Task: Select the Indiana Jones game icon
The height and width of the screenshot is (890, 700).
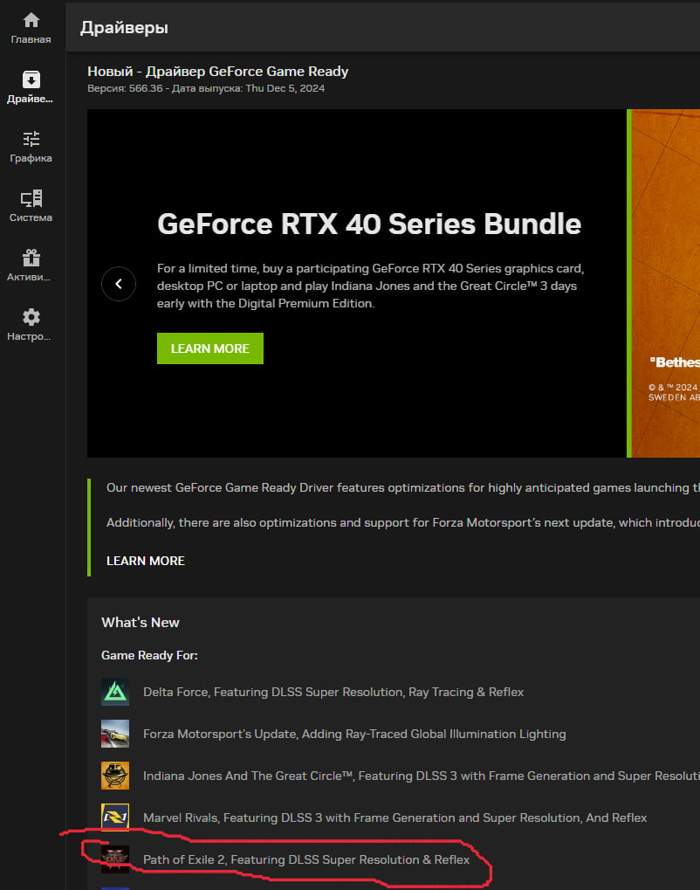Action: point(115,776)
